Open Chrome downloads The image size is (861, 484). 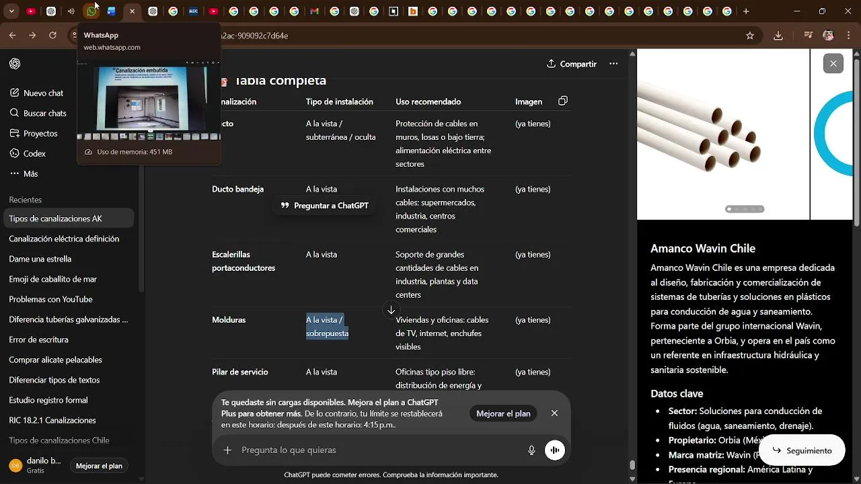point(778,36)
